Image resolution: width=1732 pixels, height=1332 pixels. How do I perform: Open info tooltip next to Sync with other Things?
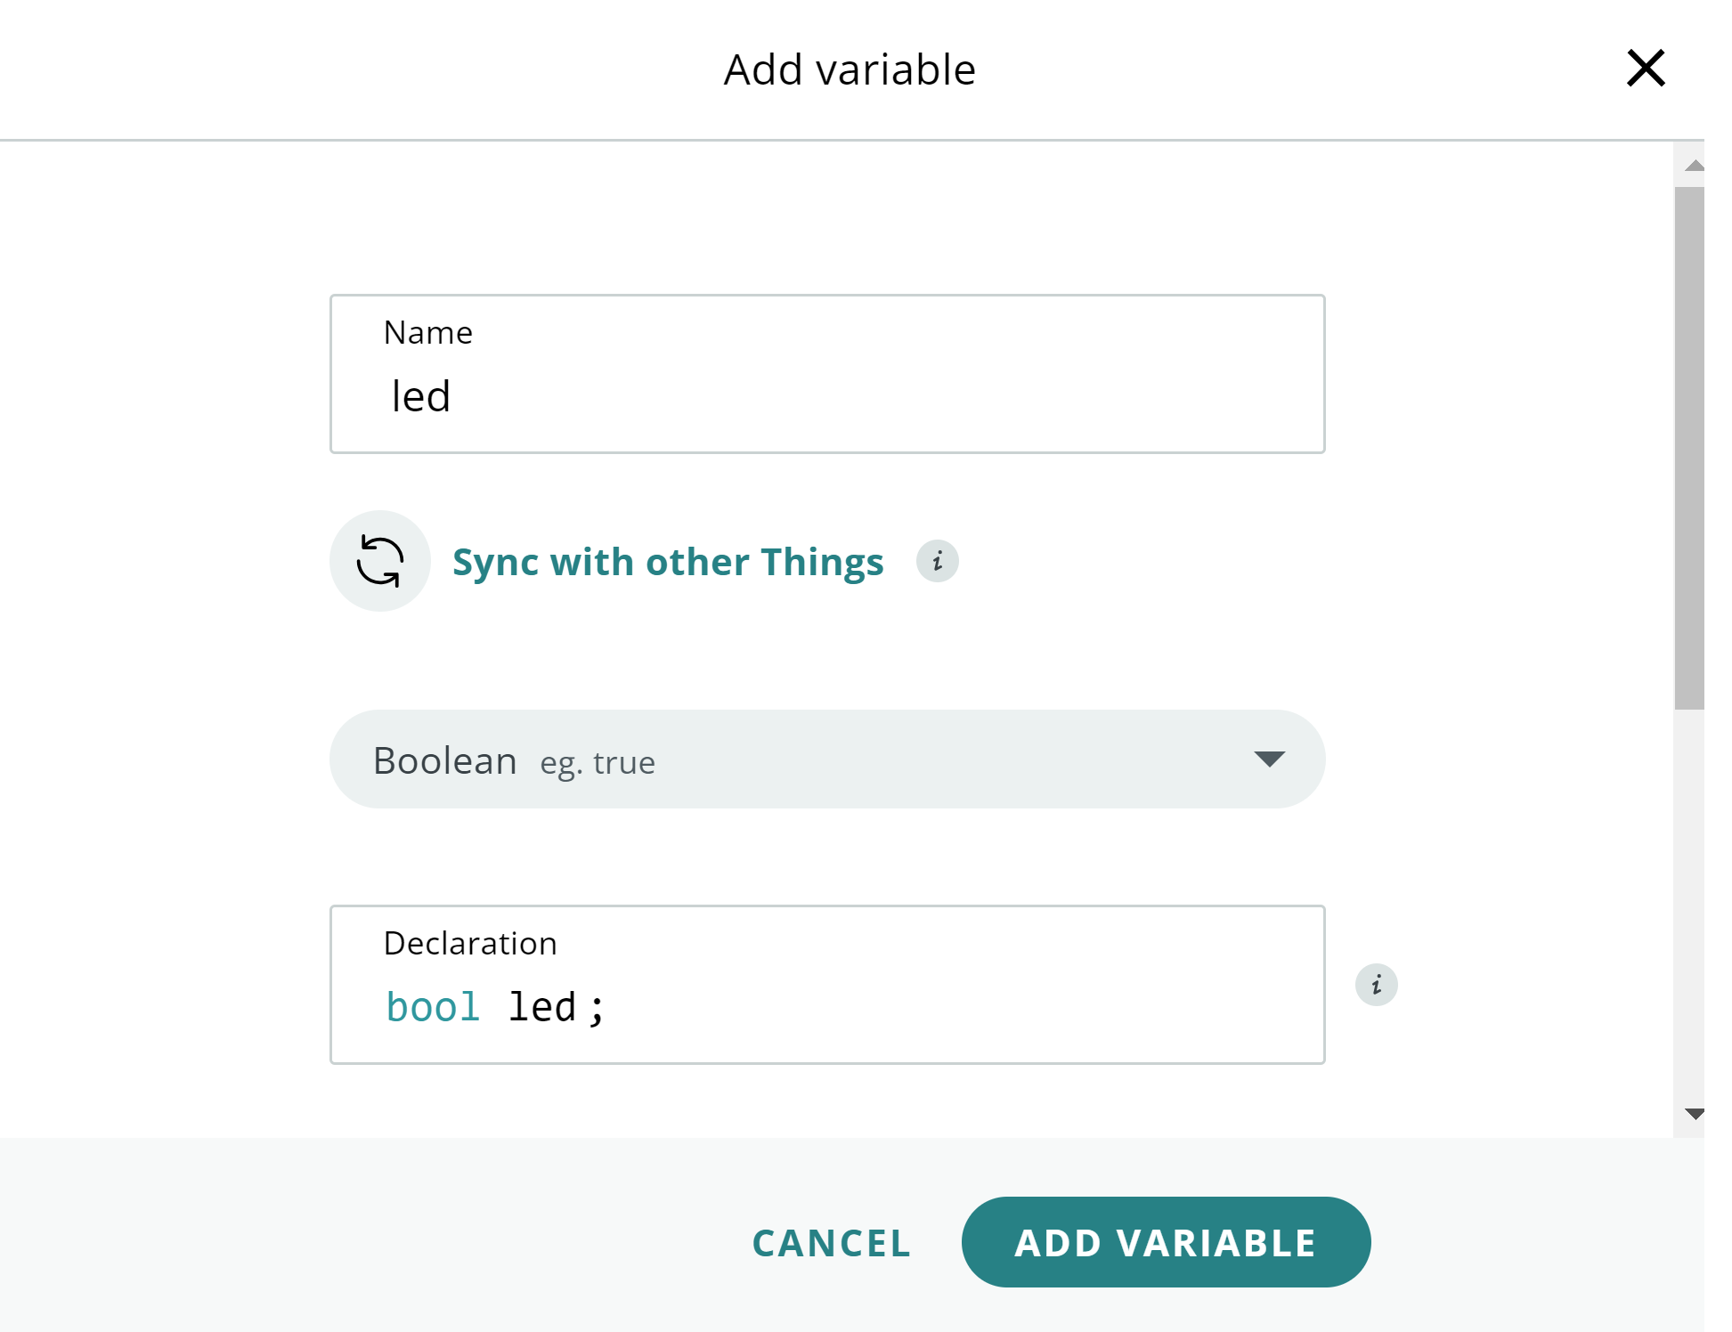[938, 561]
